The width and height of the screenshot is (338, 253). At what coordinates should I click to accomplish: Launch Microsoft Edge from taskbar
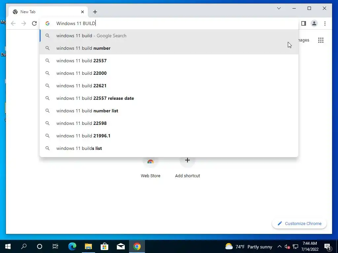click(x=72, y=246)
